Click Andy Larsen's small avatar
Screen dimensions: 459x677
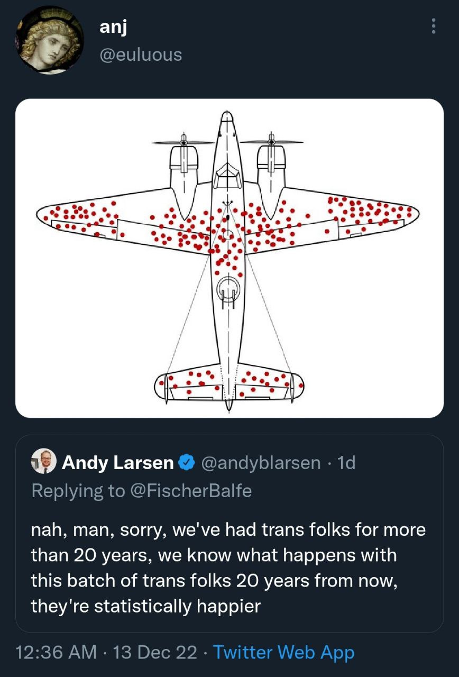pyautogui.click(x=44, y=462)
